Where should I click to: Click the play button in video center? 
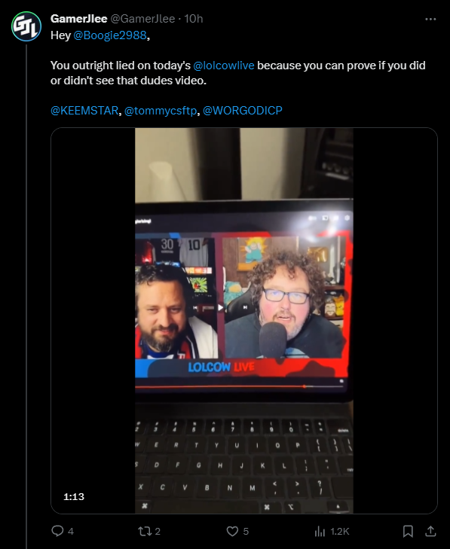coord(220,308)
